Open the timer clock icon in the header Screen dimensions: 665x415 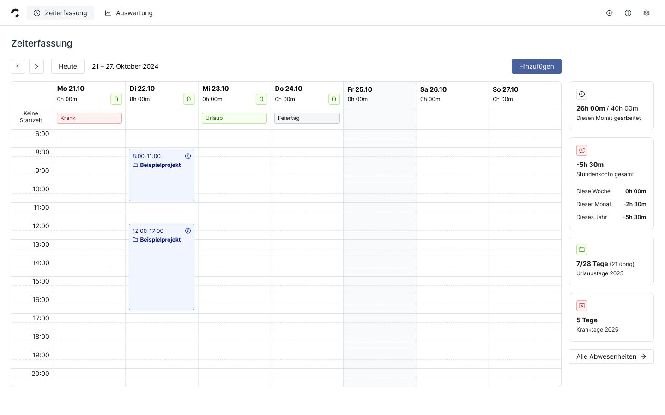click(610, 13)
